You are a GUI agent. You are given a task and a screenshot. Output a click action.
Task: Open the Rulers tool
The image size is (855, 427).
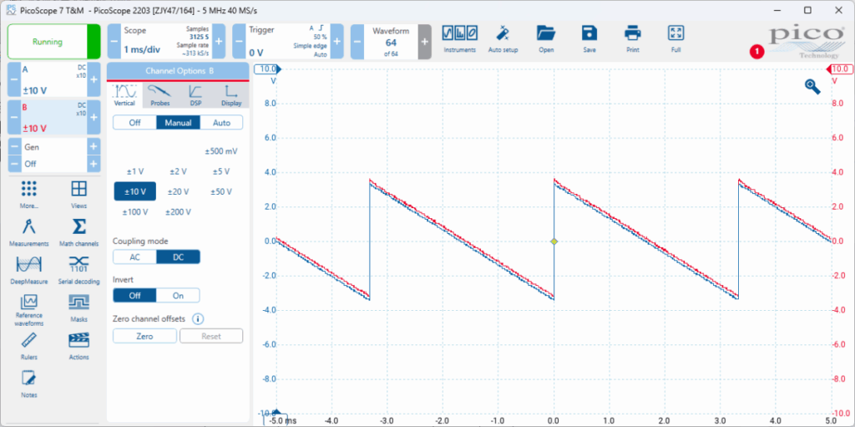[x=29, y=347]
